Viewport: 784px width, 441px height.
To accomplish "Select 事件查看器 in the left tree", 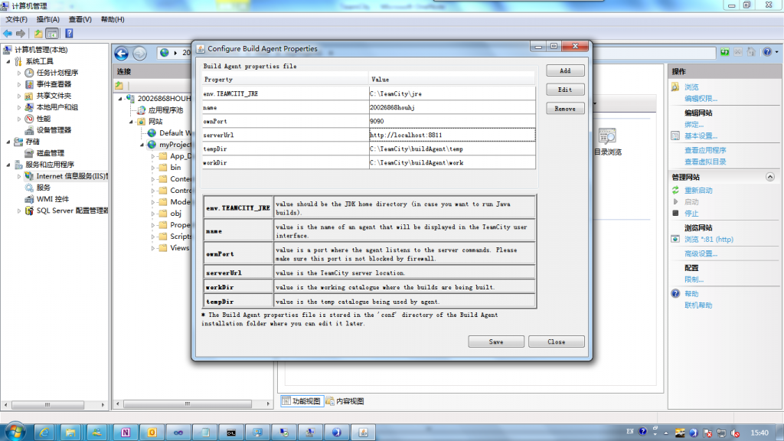I will pyautogui.click(x=54, y=84).
